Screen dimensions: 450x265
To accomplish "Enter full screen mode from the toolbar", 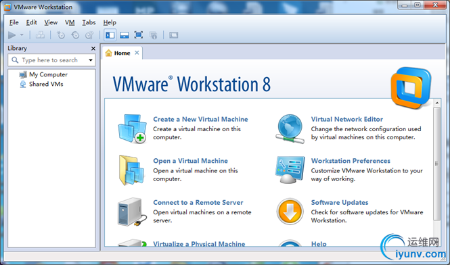I will pos(139,35).
